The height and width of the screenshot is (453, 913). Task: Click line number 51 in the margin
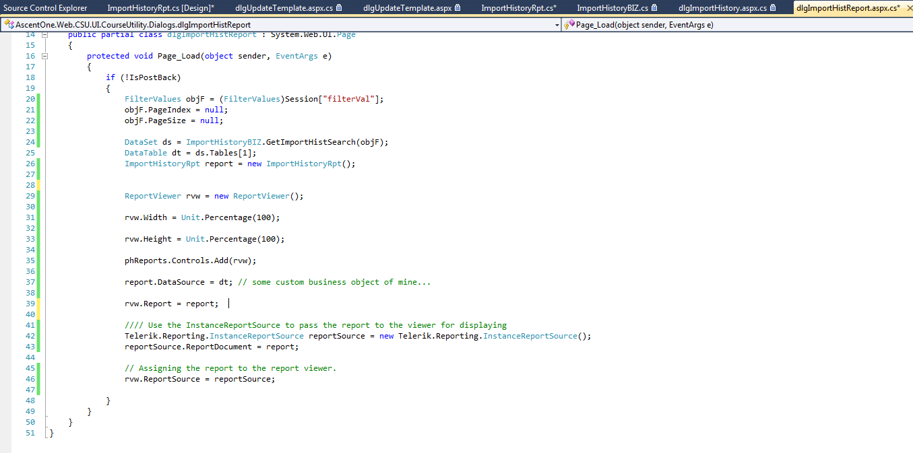(30, 433)
